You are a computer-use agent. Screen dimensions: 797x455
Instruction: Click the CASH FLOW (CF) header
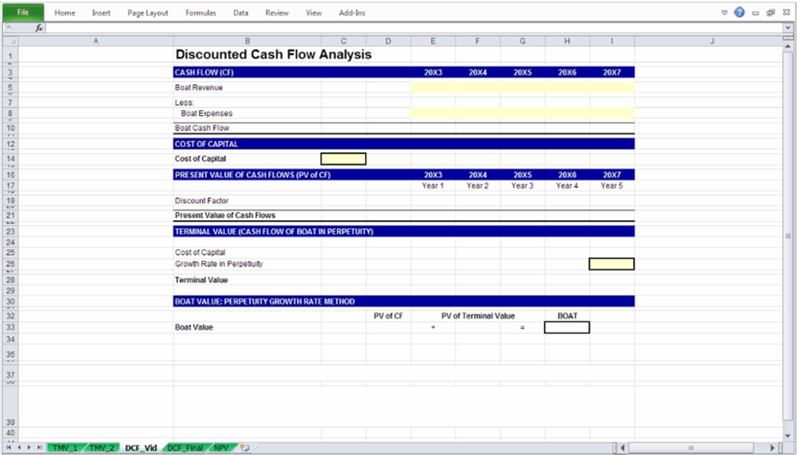[x=204, y=73]
